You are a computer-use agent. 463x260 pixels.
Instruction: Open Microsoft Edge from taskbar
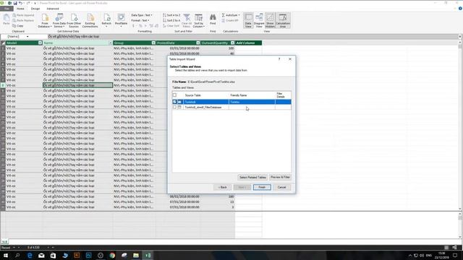(30, 255)
